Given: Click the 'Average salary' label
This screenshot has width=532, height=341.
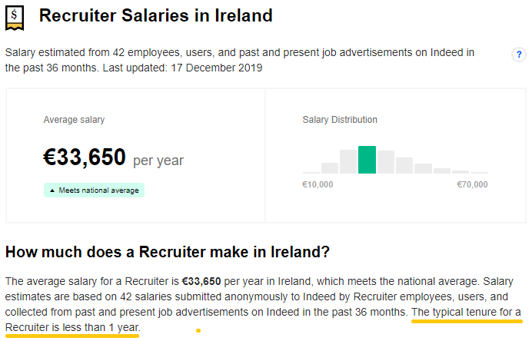Looking at the screenshot, I should pos(74,120).
